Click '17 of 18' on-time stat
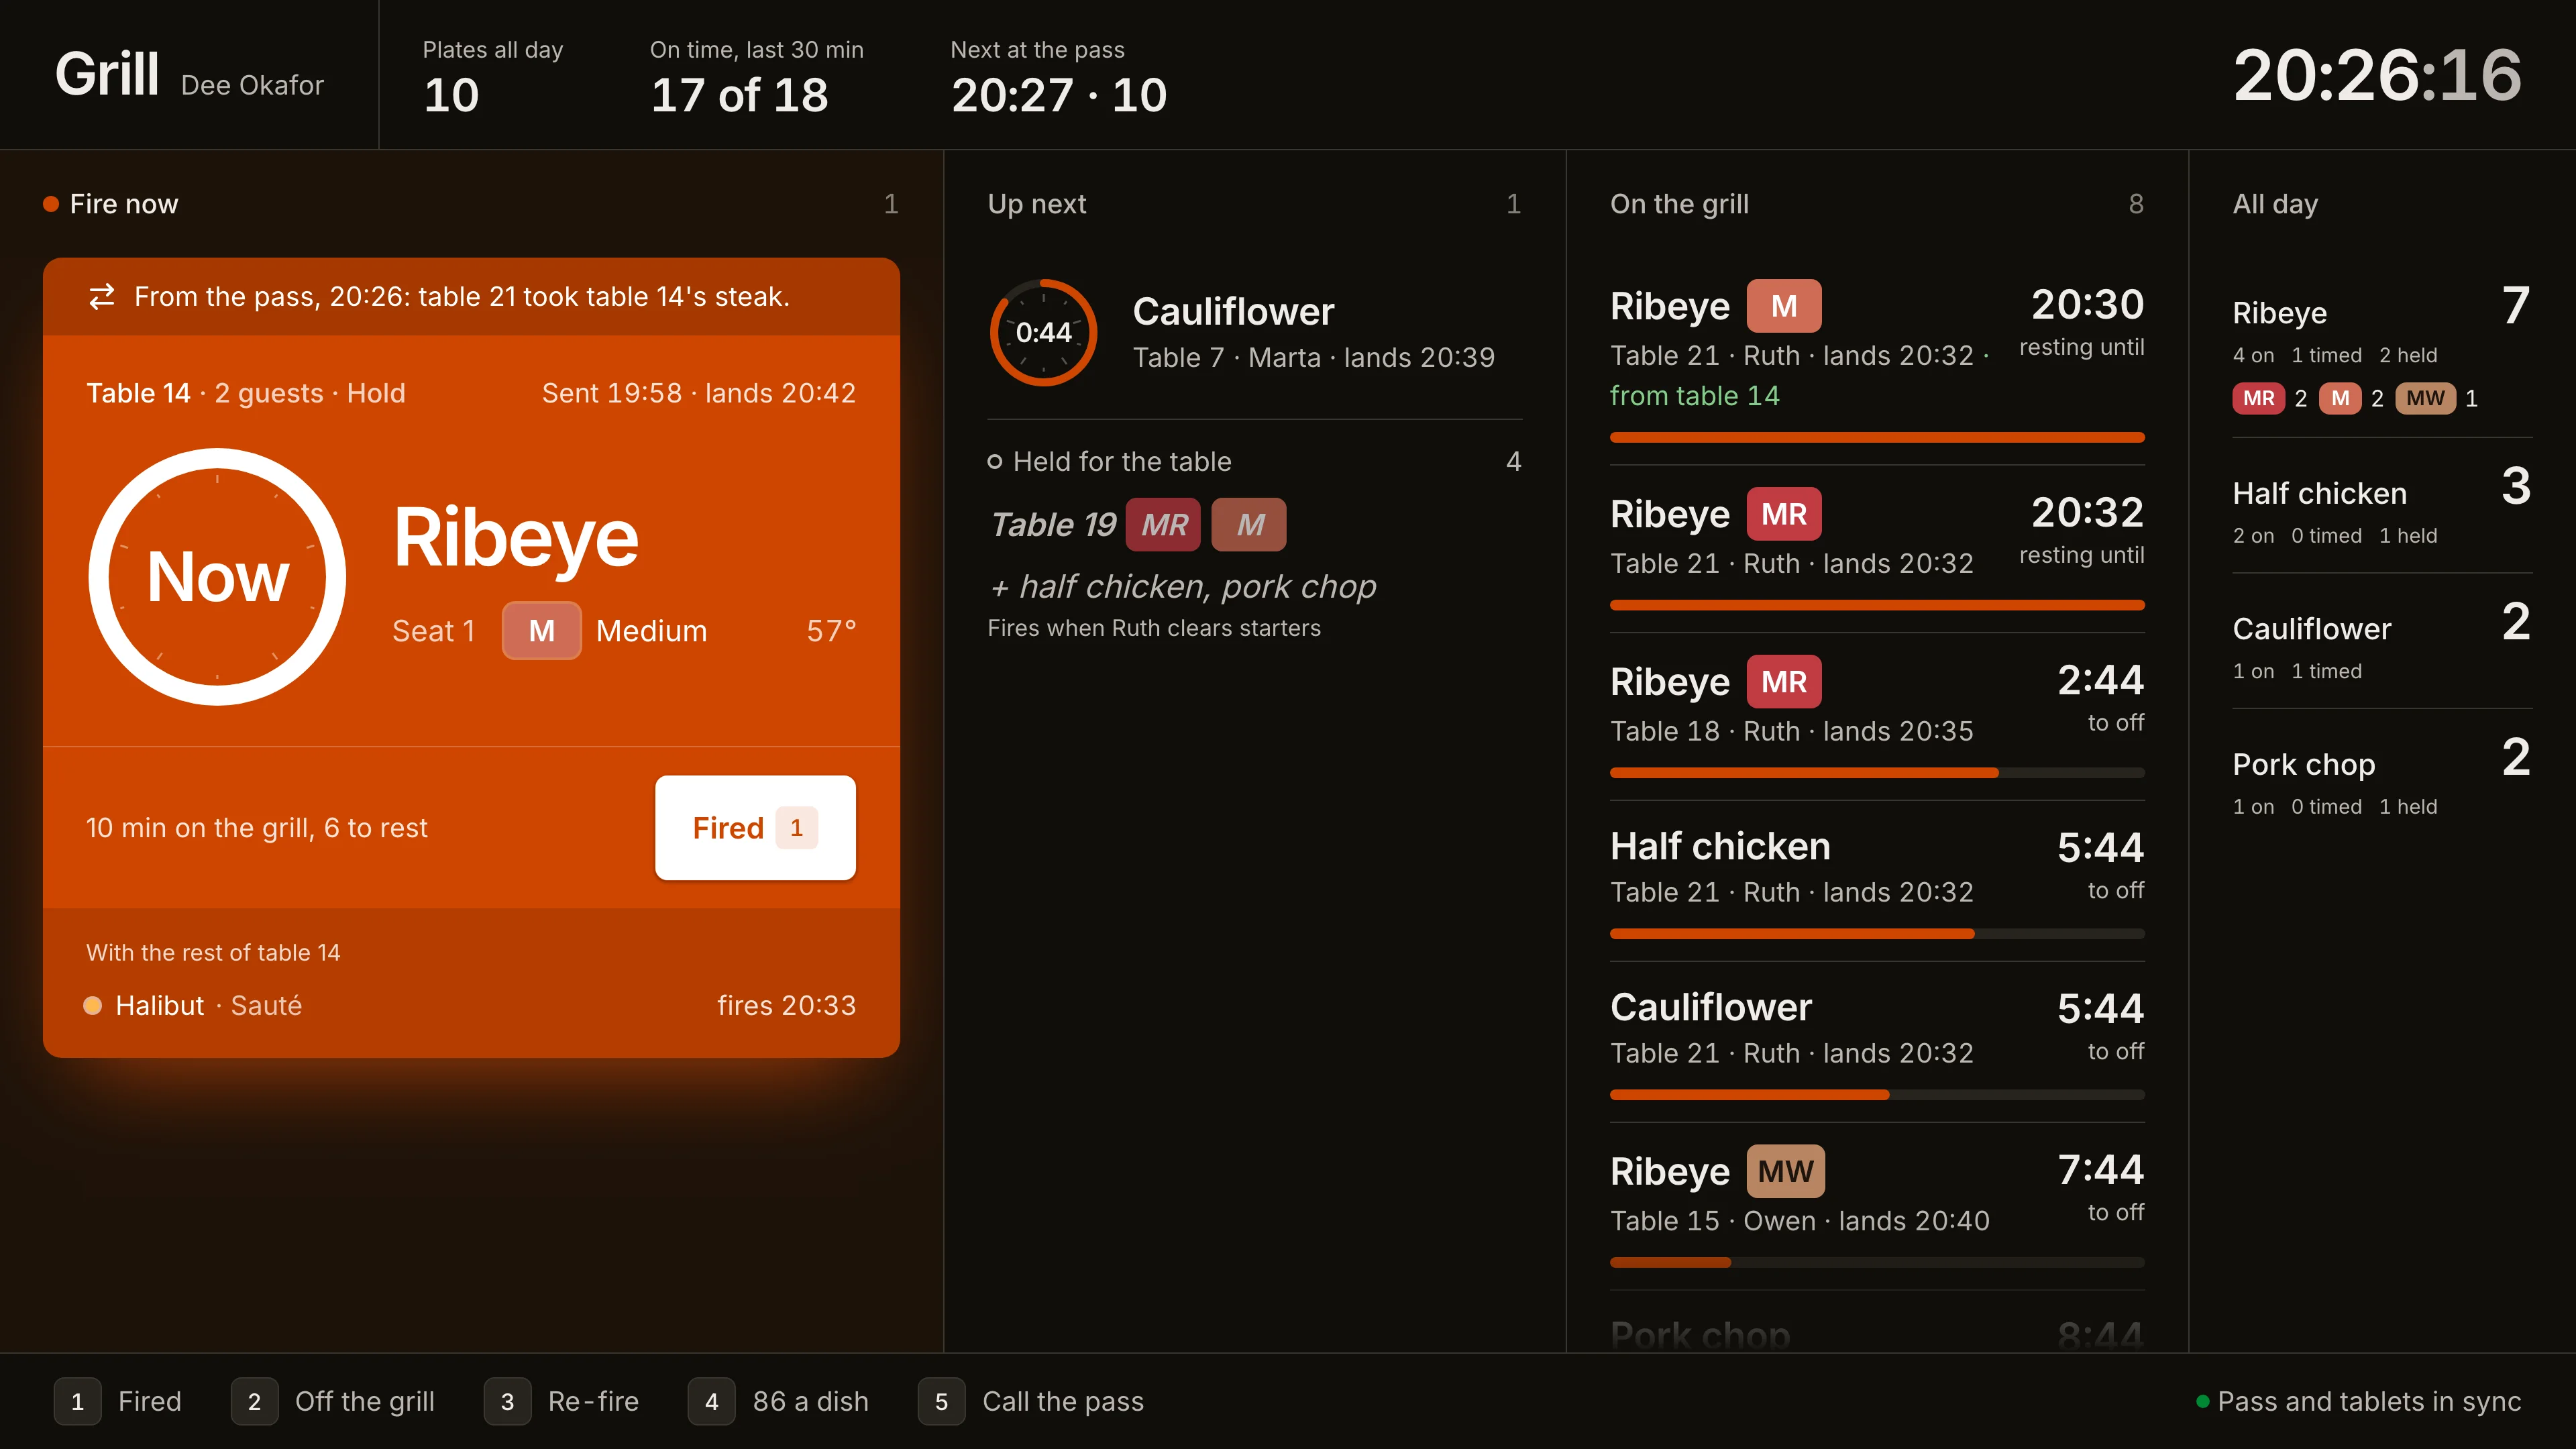2576x1449 pixels. tap(739, 95)
